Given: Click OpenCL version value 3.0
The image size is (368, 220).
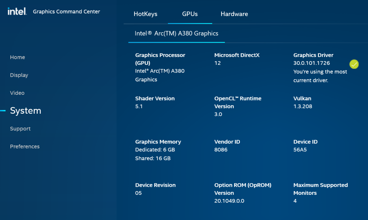Looking at the screenshot, I should coord(218,114).
